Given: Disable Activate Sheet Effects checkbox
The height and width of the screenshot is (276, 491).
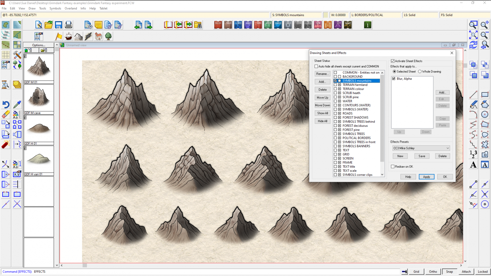Looking at the screenshot, I should pos(393,61).
